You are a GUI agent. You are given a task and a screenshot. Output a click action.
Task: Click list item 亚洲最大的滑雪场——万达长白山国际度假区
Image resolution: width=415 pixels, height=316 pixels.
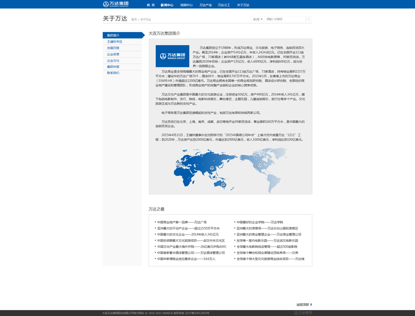coord(268,228)
